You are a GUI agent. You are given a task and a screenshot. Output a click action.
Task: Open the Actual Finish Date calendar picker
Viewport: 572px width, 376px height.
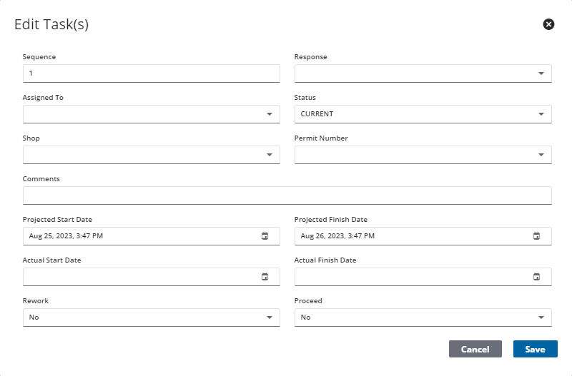click(536, 277)
